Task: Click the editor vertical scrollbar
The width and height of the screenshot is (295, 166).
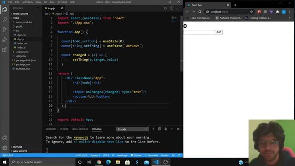Action: coord(181,43)
